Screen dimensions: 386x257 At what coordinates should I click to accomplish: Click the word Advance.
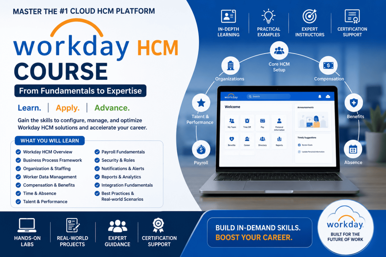pyautogui.click(x=112, y=108)
